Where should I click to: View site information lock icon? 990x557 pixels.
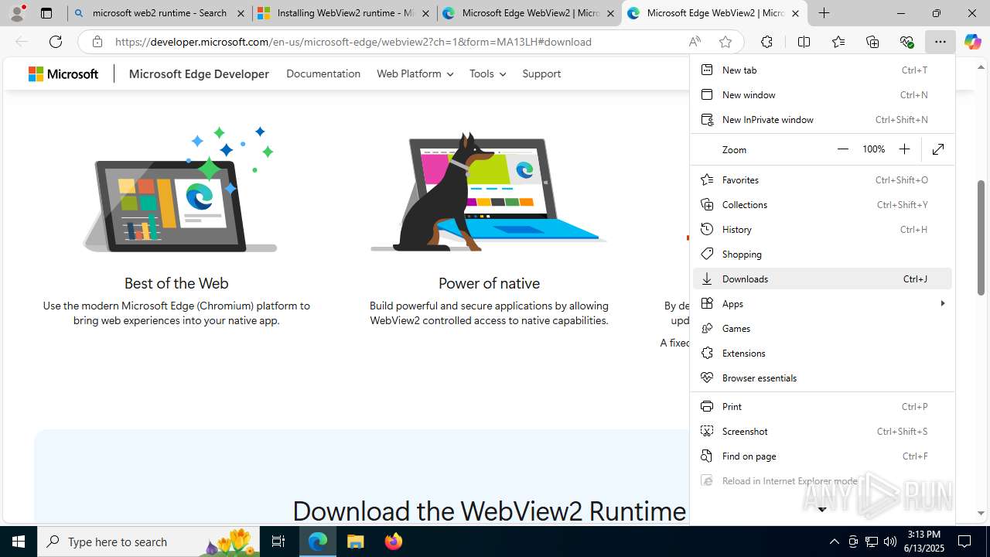tap(97, 42)
